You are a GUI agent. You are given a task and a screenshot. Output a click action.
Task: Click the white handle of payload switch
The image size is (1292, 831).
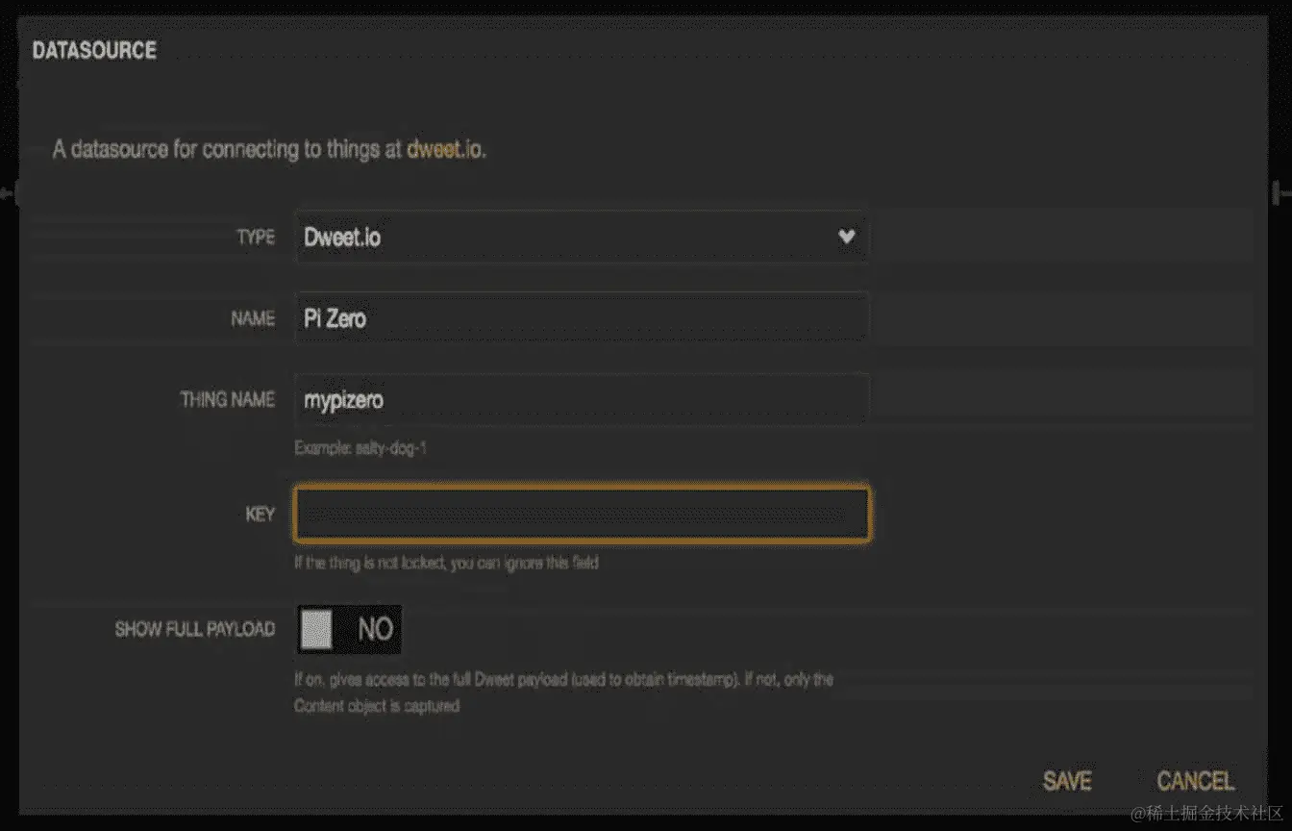(317, 630)
